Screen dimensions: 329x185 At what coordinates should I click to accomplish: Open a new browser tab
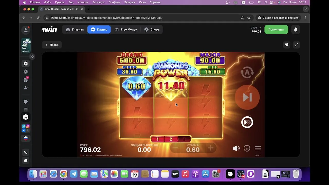click(89, 9)
